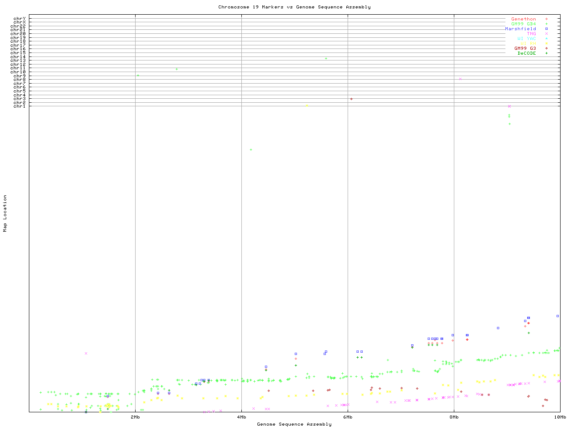Image resolution: width=569 pixels, height=427 pixels.
Task: Click the Genethon diamond legend marker
Action: pyautogui.click(x=546, y=19)
